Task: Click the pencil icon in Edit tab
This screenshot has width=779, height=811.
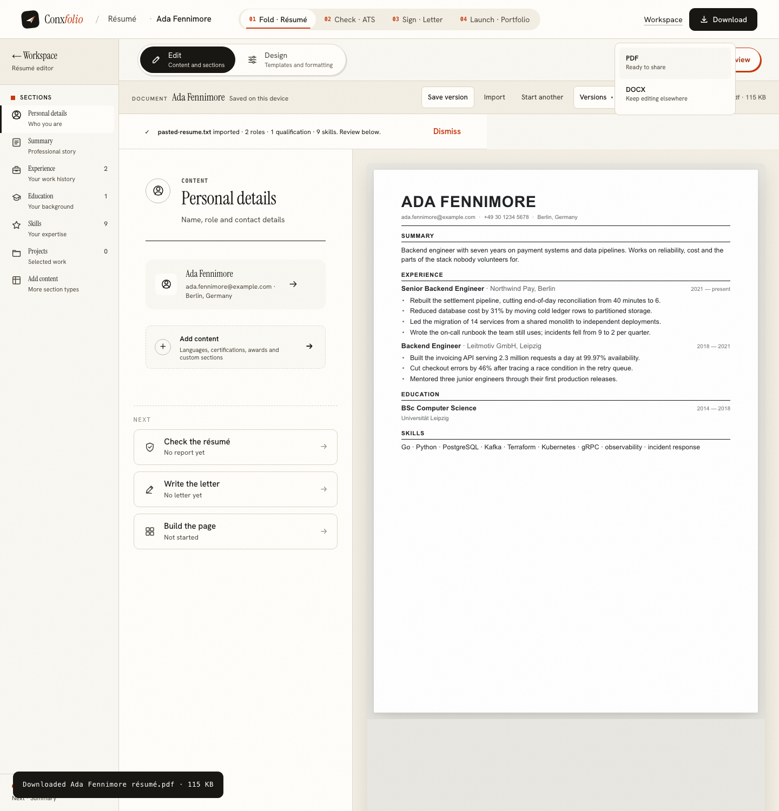Action: pyautogui.click(x=156, y=60)
